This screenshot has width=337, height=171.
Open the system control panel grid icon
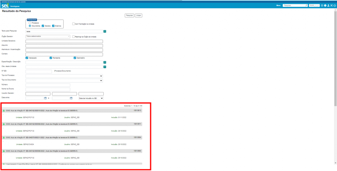point(322,6)
